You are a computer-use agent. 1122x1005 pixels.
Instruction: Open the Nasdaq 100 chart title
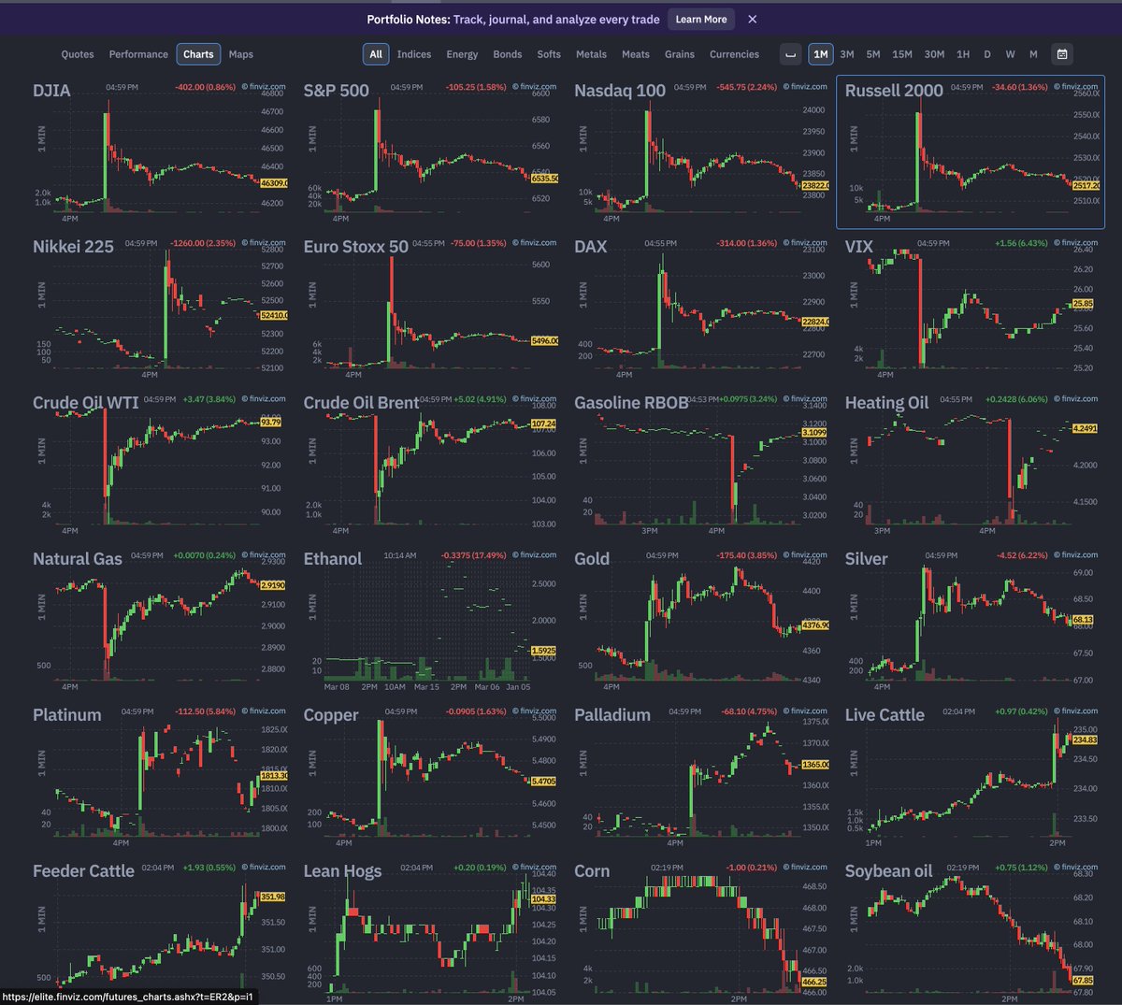tap(620, 91)
